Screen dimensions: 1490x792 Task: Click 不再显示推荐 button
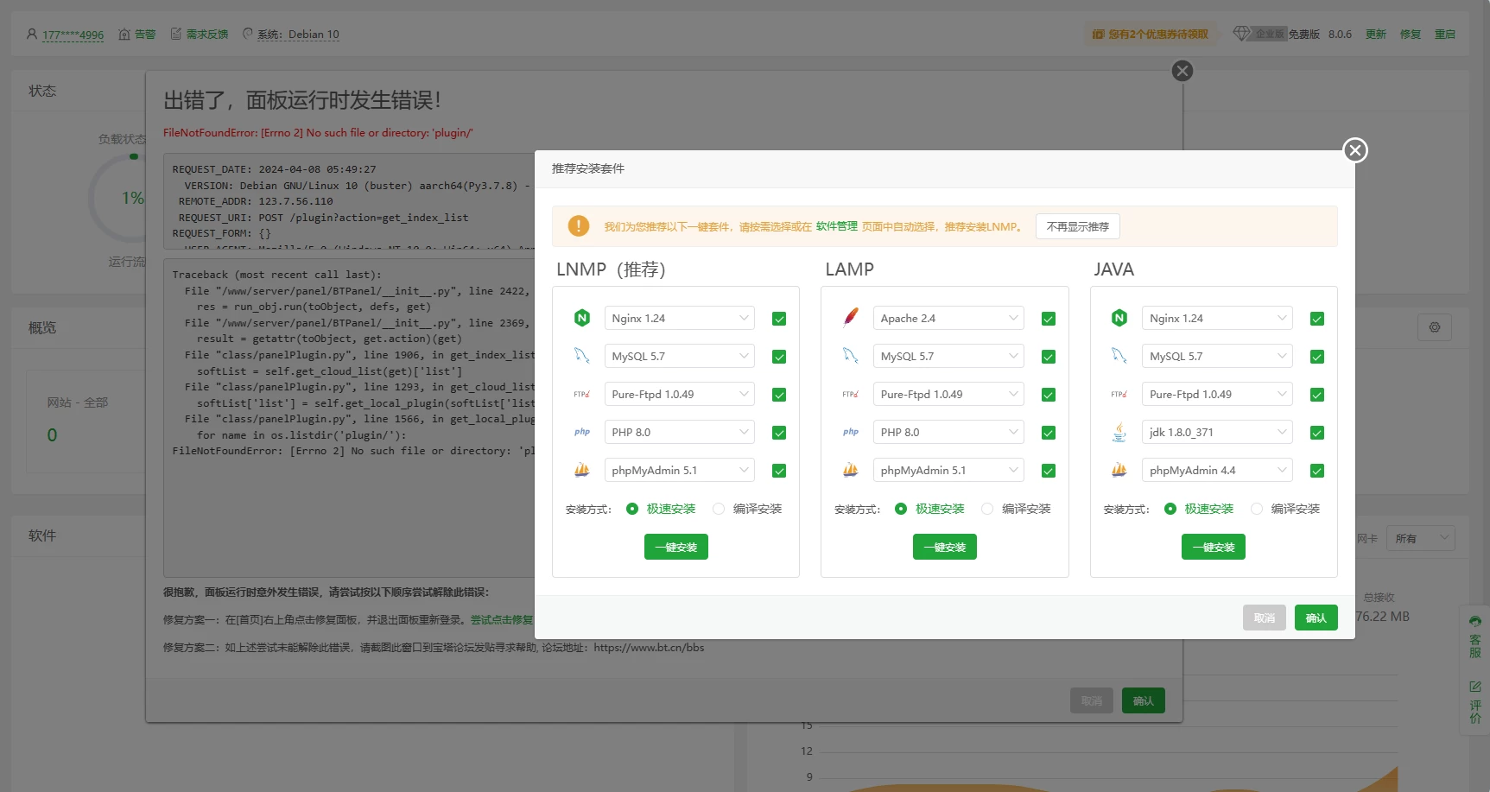pos(1077,226)
